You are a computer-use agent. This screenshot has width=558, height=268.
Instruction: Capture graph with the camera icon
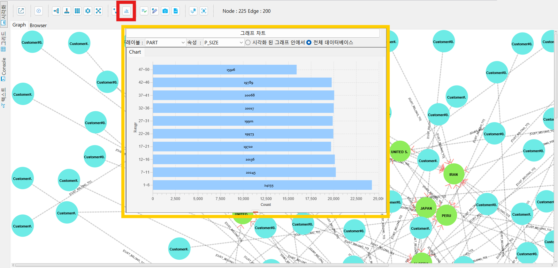(165, 11)
